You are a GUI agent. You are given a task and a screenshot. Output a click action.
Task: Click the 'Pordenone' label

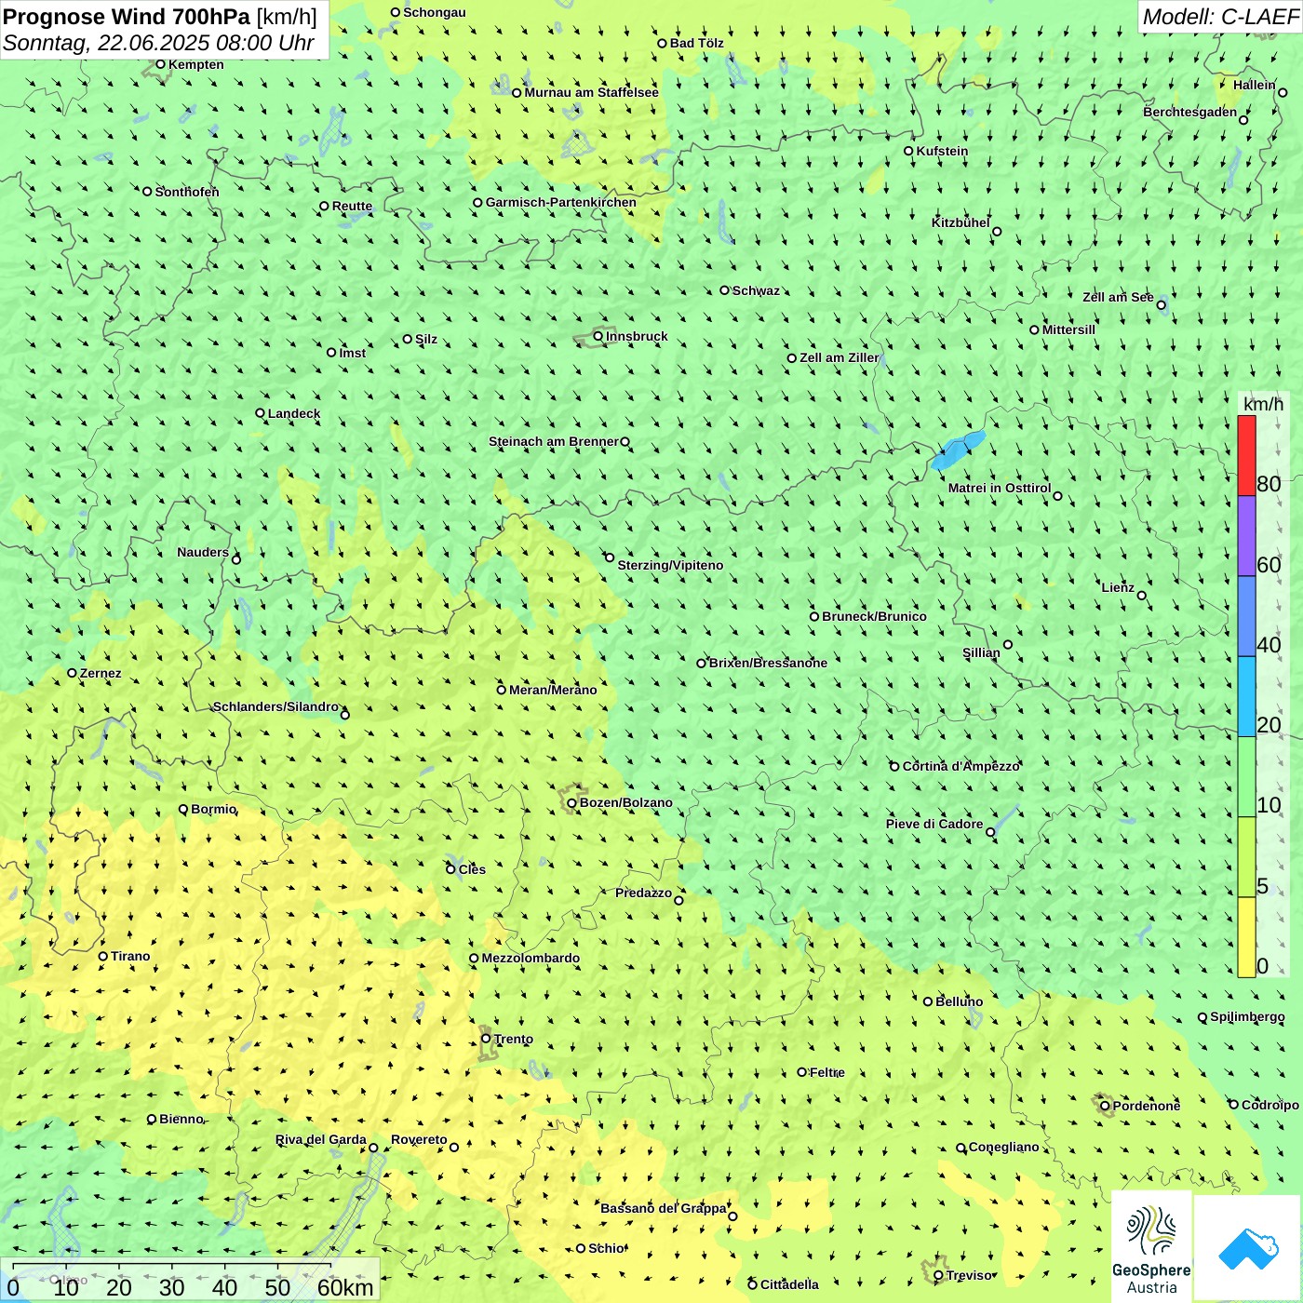[x=1147, y=1106]
